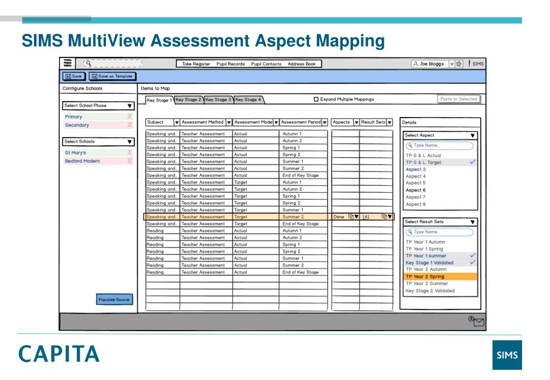Click Type Name field under Select Aspect
The width and height of the screenshot is (550, 380).
point(439,145)
